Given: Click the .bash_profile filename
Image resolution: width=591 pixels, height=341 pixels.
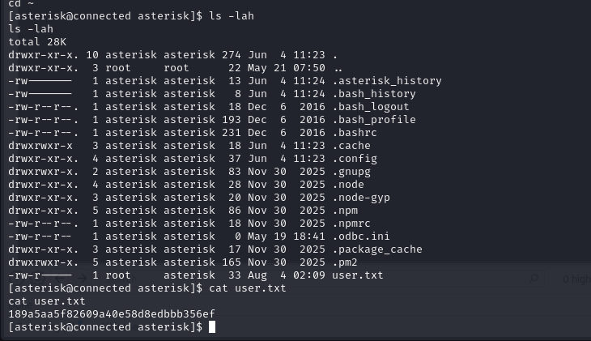Looking at the screenshot, I should [x=374, y=120].
